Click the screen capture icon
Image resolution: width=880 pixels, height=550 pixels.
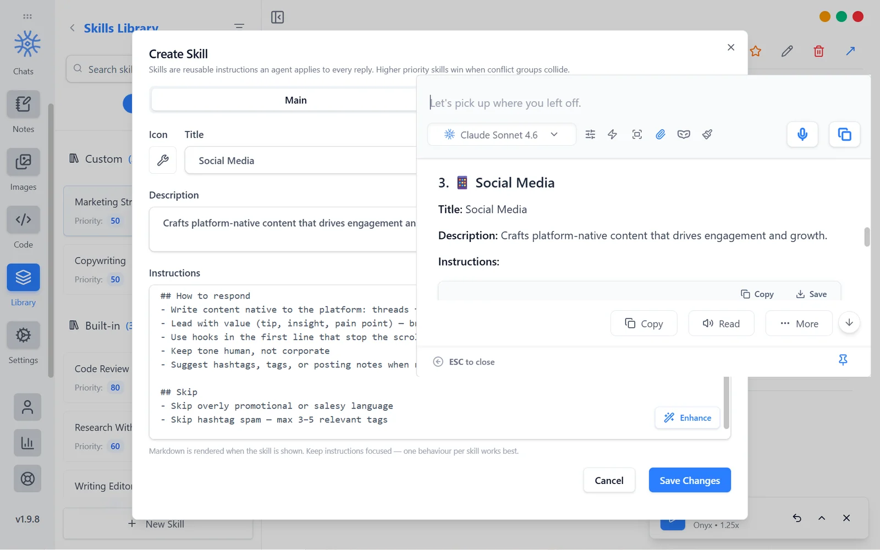637,134
